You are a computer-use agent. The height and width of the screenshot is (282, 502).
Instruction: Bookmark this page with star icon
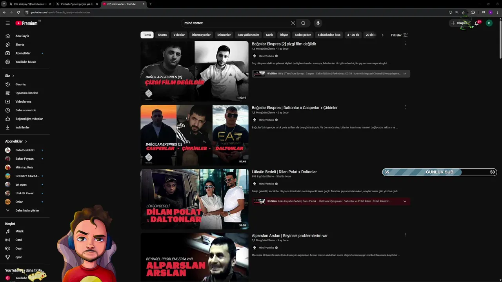pos(463,12)
